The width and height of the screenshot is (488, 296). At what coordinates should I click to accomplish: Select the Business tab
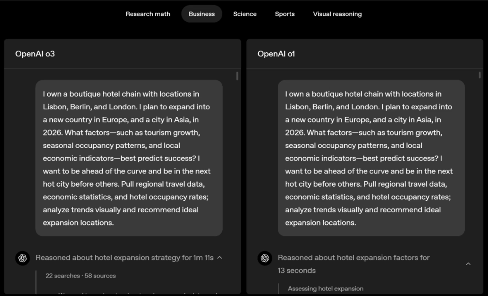(x=202, y=14)
